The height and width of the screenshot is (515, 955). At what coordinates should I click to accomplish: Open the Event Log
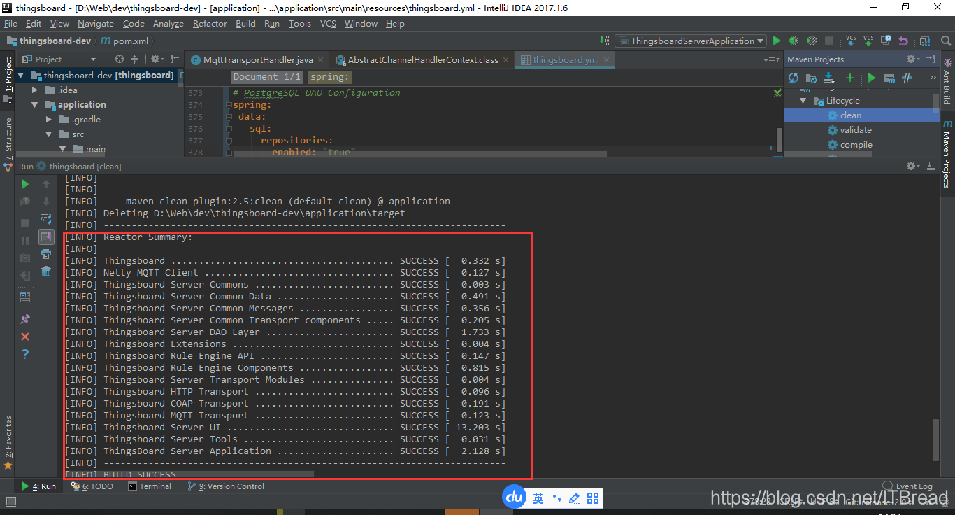[907, 486]
